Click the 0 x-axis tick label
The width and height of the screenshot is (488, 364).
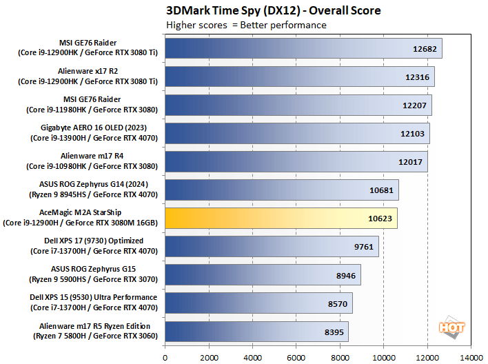165,357
